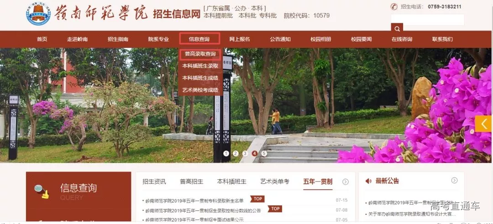Click the orange left-arrow slideshow button
The height and width of the screenshot is (224, 493).
[483, 124]
